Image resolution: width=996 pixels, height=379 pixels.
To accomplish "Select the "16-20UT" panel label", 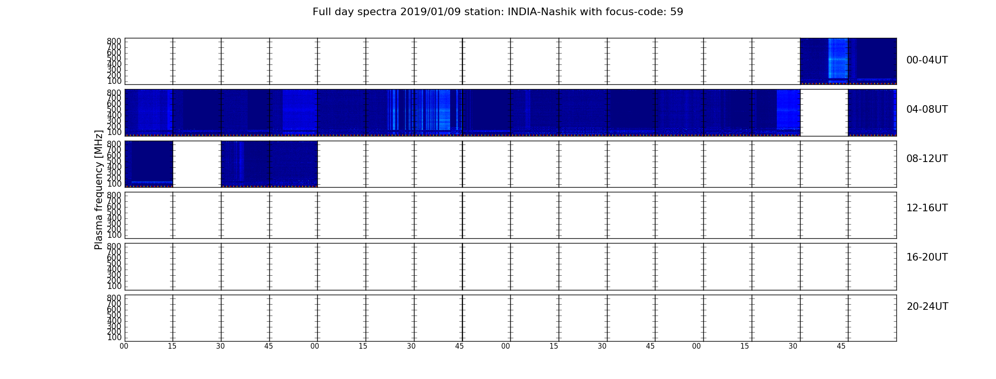I will click(x=927, y=257).
